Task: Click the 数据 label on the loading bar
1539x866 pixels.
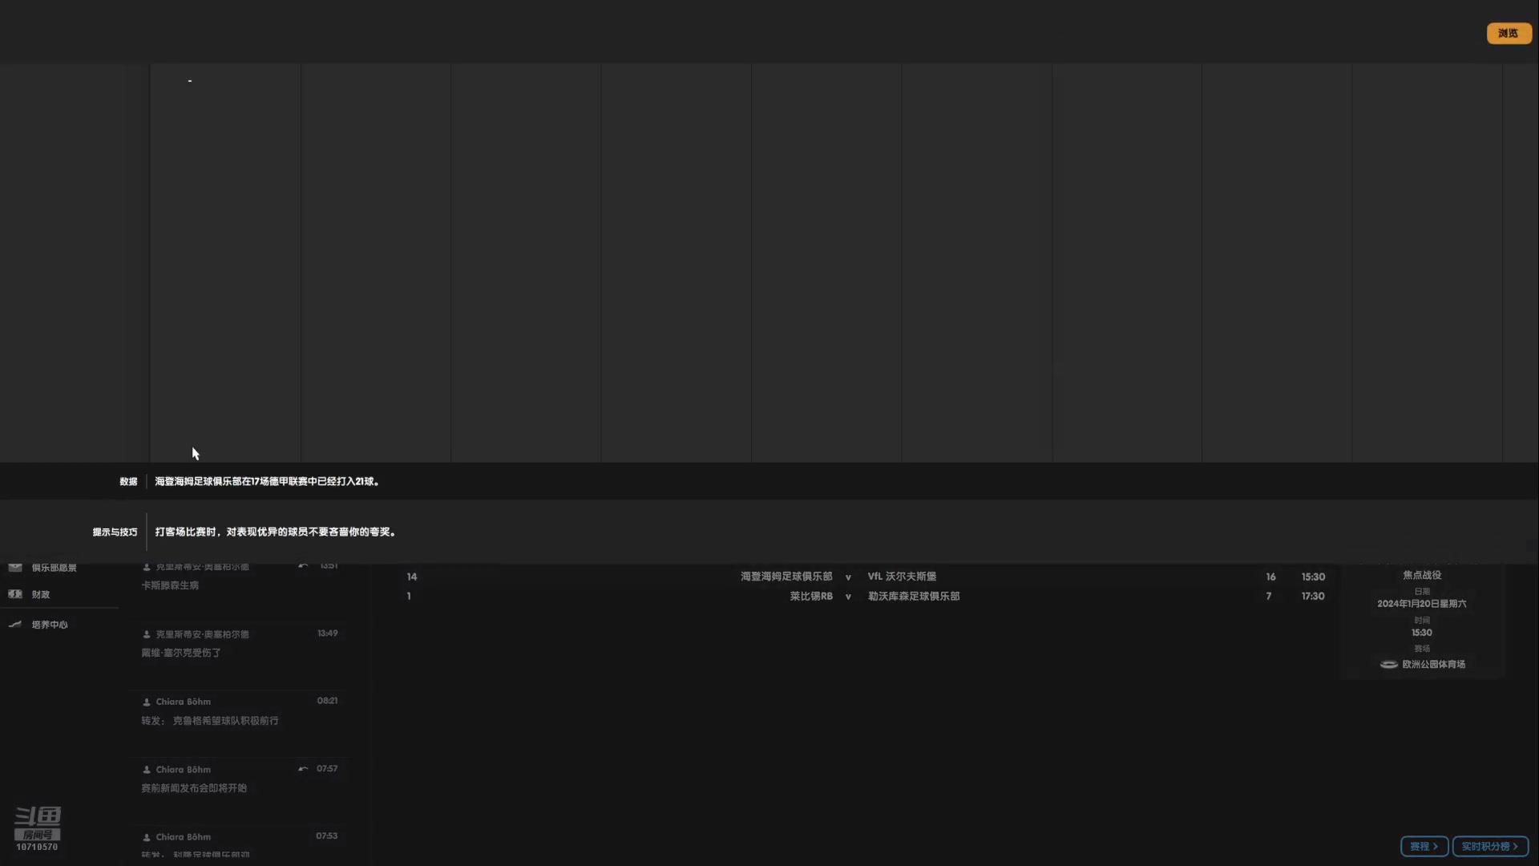Action: click(128, 481)
